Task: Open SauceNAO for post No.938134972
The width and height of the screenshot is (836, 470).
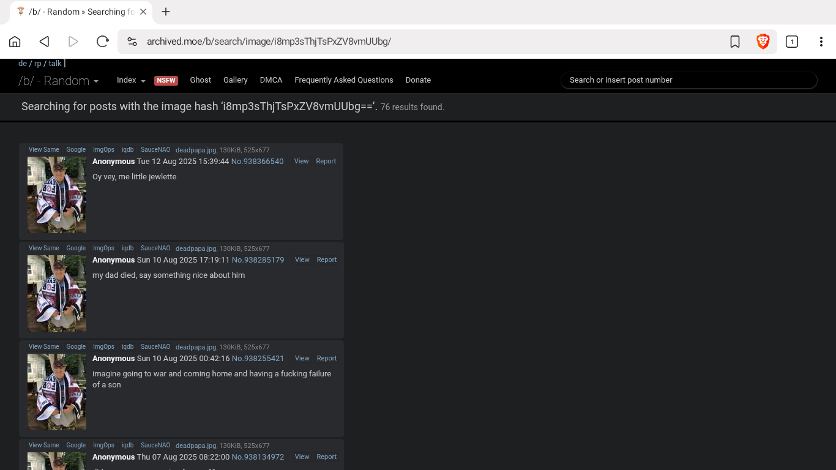Action: [155, 446]
